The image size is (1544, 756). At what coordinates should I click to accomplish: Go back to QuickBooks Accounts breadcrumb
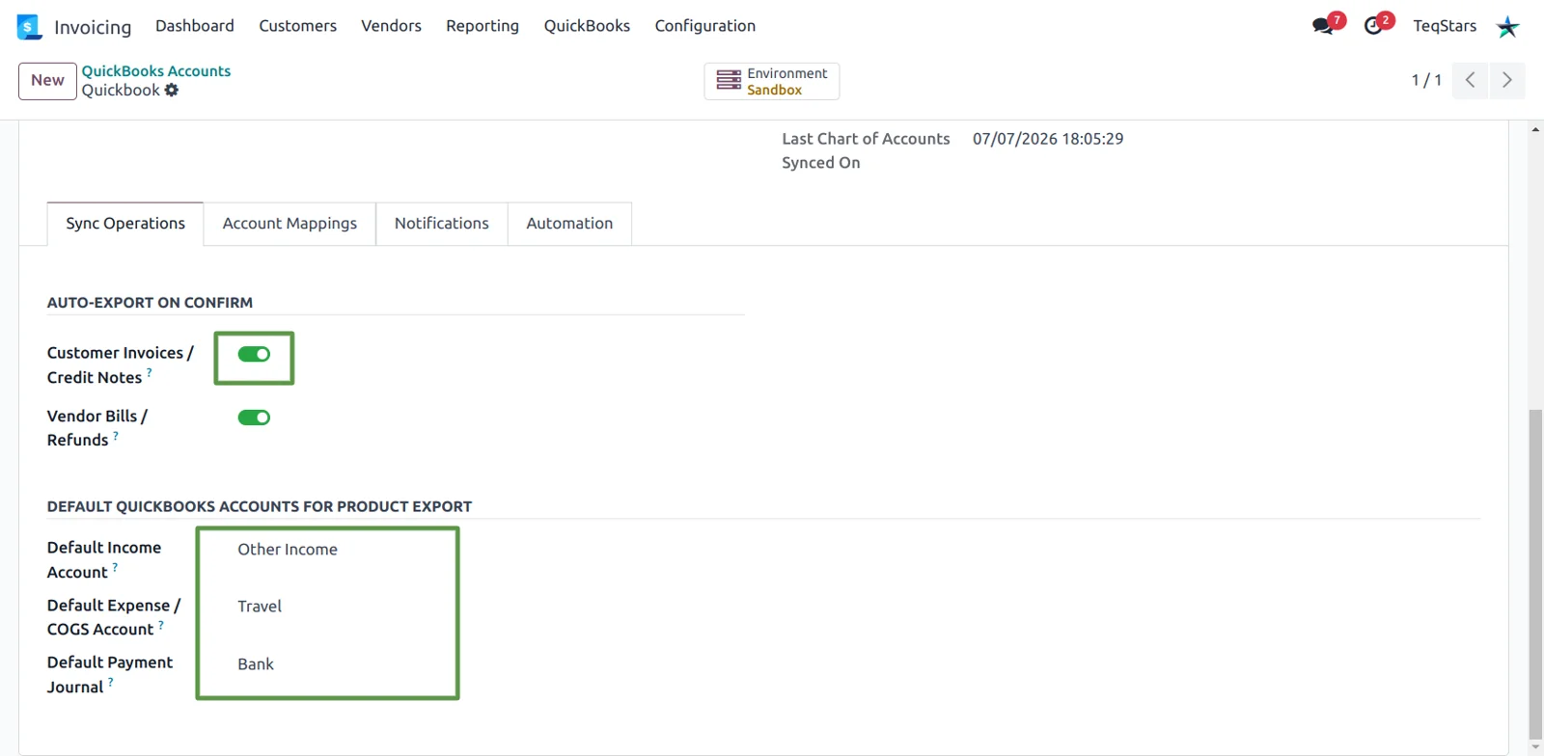(x=156, y=71)
